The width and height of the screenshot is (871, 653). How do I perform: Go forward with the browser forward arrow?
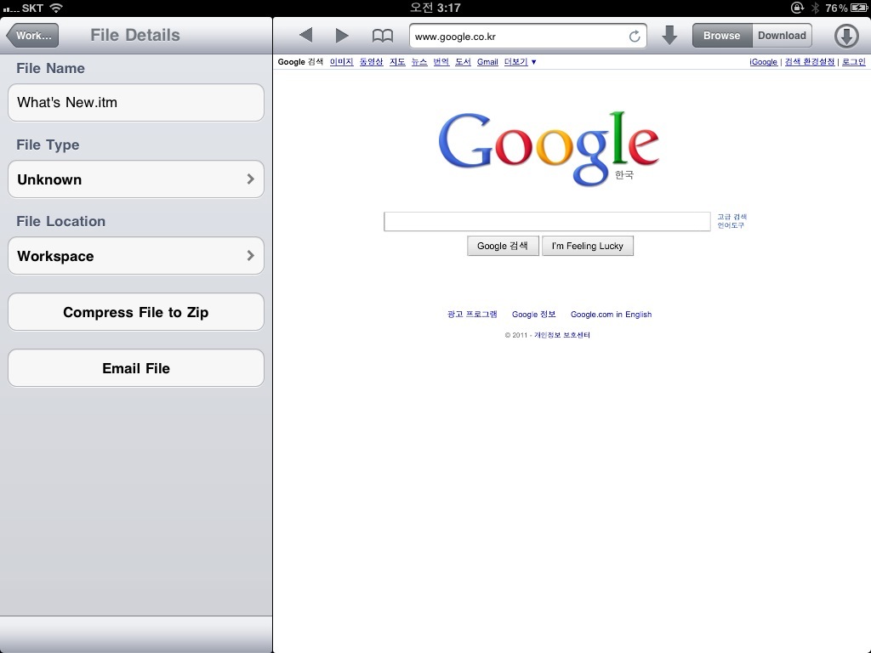pos(342,36)
